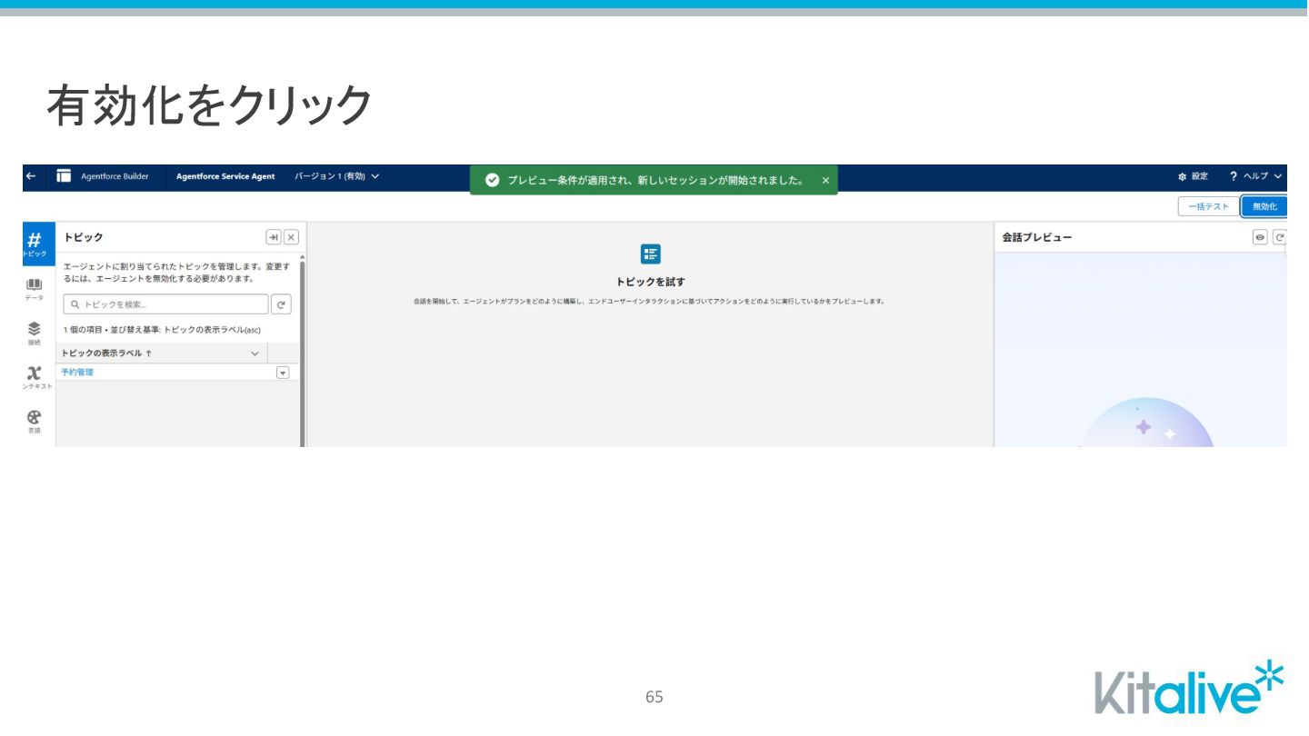Image resolution: width=1309 pixels, height=736 pixels.
Task: Open the 予約管理 row action dropdown
Action: [283, 373]
